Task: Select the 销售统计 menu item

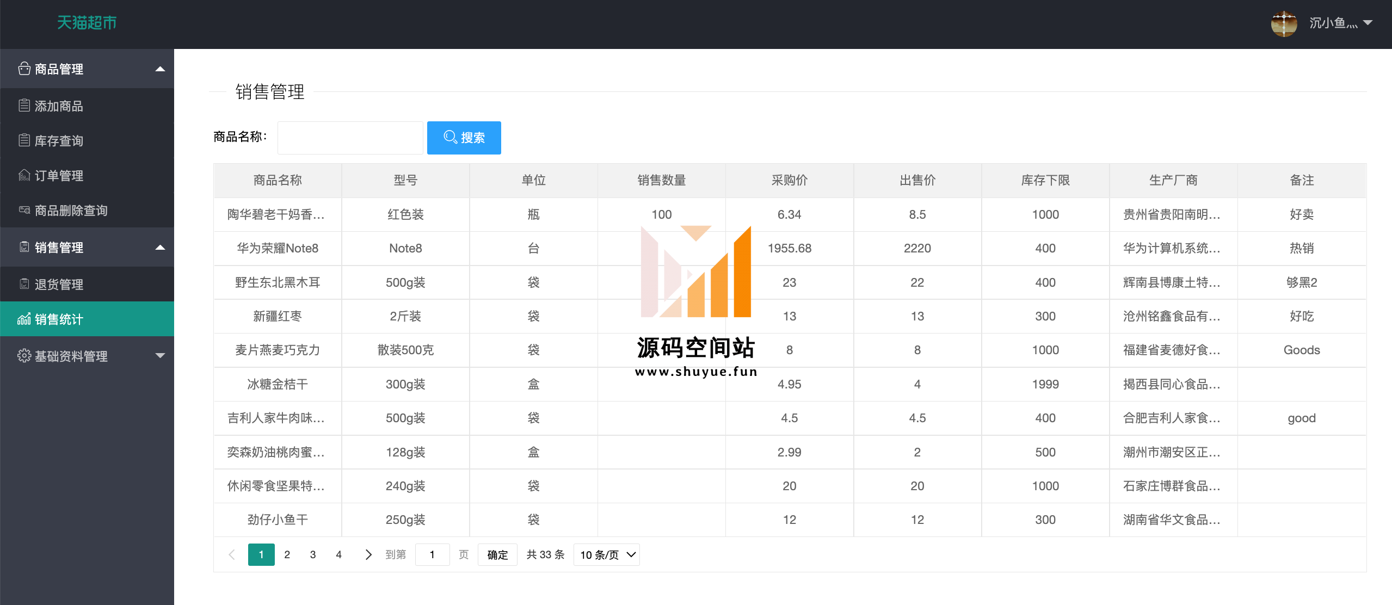Action: pyautogui.click(x=87, y=319)
